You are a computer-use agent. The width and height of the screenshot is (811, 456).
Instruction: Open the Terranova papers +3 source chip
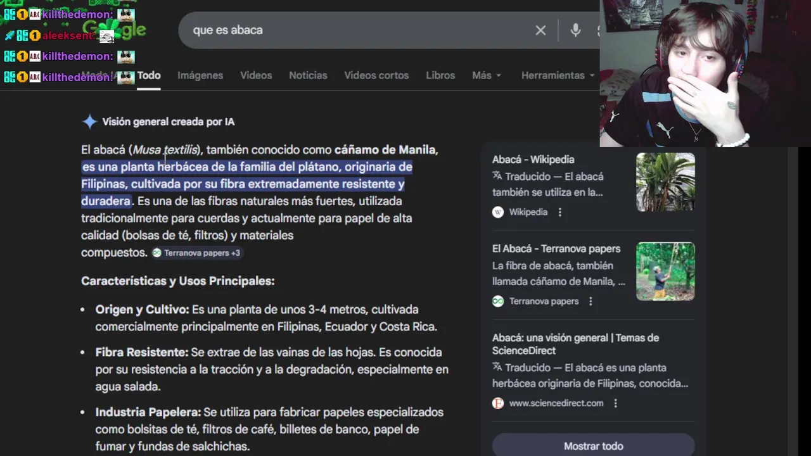pos(196,253)
